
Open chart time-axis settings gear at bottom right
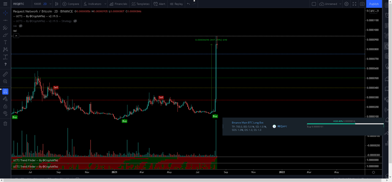click(373, 172)
